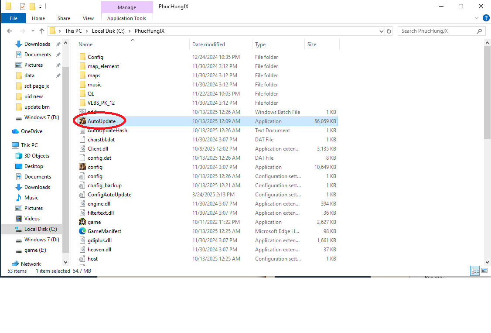
Task: Expand the ribbon with the chevron
Action: click(477, 18)
